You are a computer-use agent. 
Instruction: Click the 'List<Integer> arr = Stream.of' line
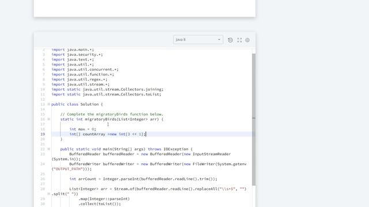157,189
